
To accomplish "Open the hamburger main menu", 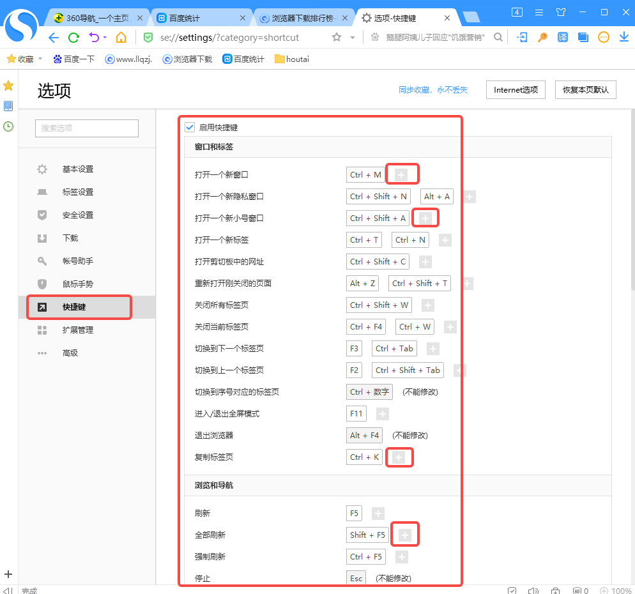I will pos(539,12).
